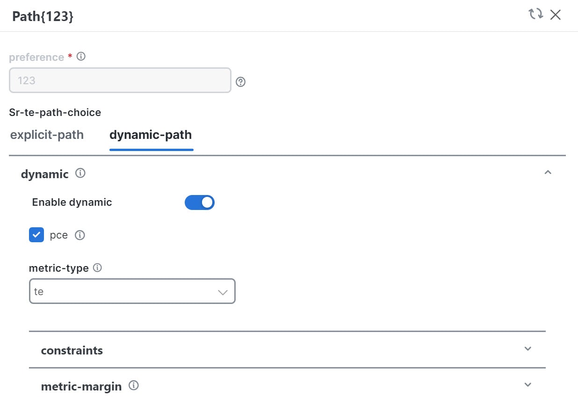This screenshot has height=419, width=578.
Task: Uncheck the pce checkbox
Action: click(36, 235)
